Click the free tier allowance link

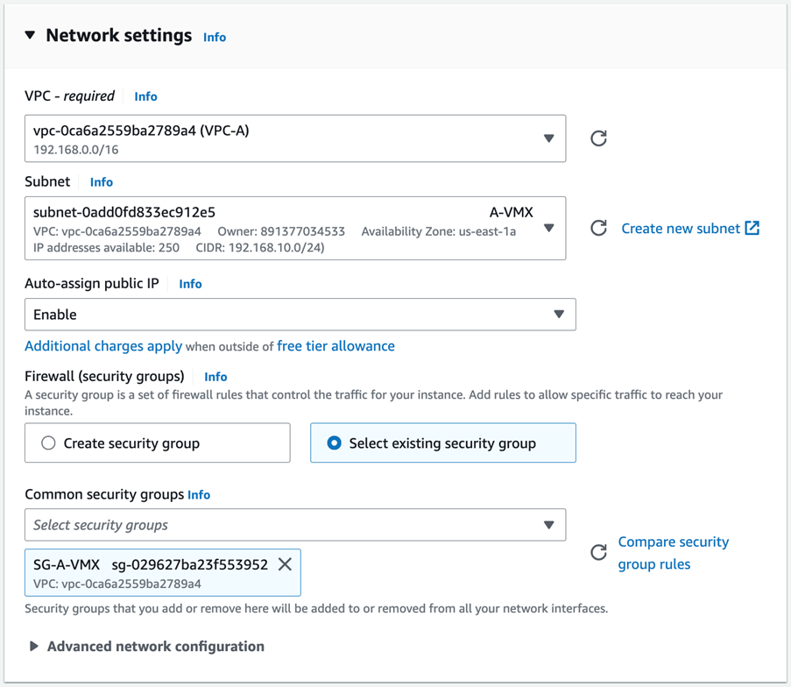pyautogui.click(x=337, y=345)
